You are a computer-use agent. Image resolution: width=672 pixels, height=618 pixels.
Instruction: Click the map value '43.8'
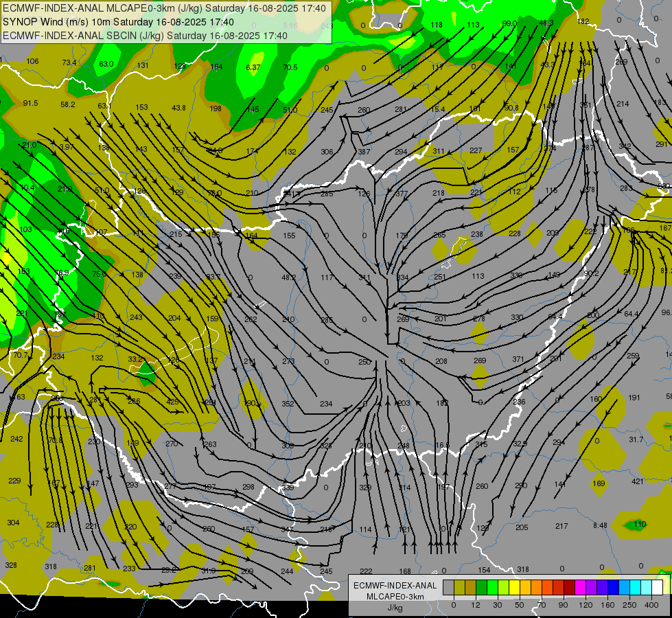tap(178, 108)
